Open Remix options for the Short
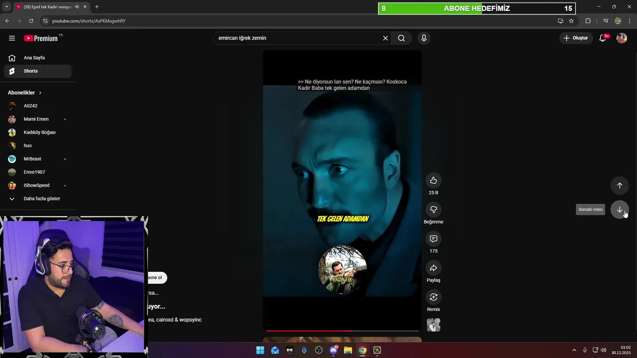637x358 pixels. (x=433, y=297)
